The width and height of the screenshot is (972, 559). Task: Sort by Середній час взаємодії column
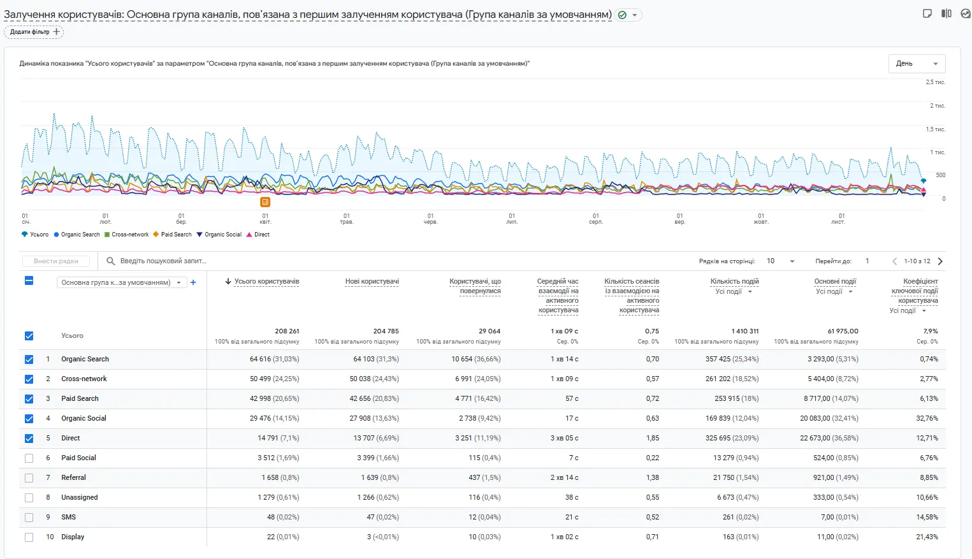pos(558,296)
